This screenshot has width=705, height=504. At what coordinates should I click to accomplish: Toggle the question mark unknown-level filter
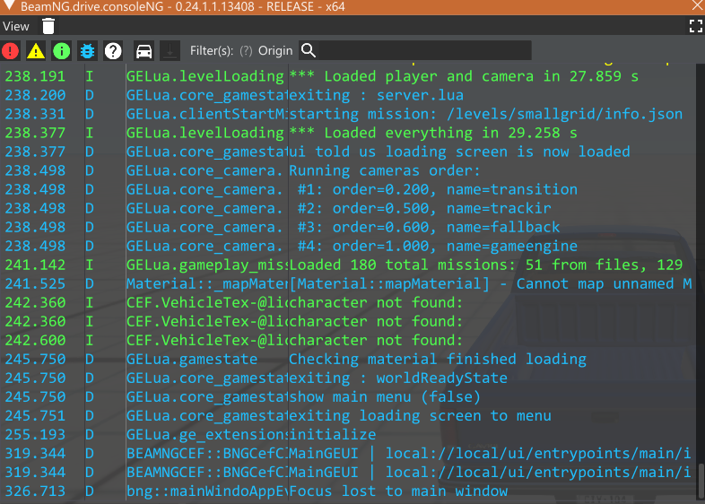pyautogui.click(x=113, y=51)
